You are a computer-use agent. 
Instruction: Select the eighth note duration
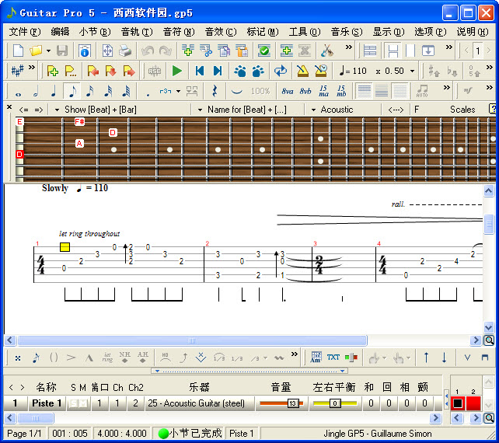[72, 91]
